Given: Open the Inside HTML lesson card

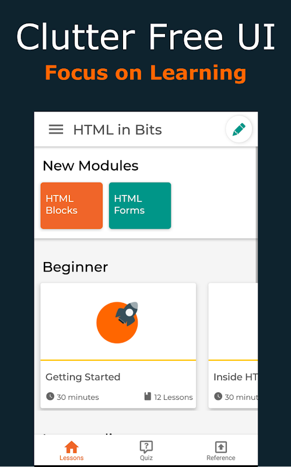Looking at the screenshot, I should pyautogui.click(x=233, y=346).
